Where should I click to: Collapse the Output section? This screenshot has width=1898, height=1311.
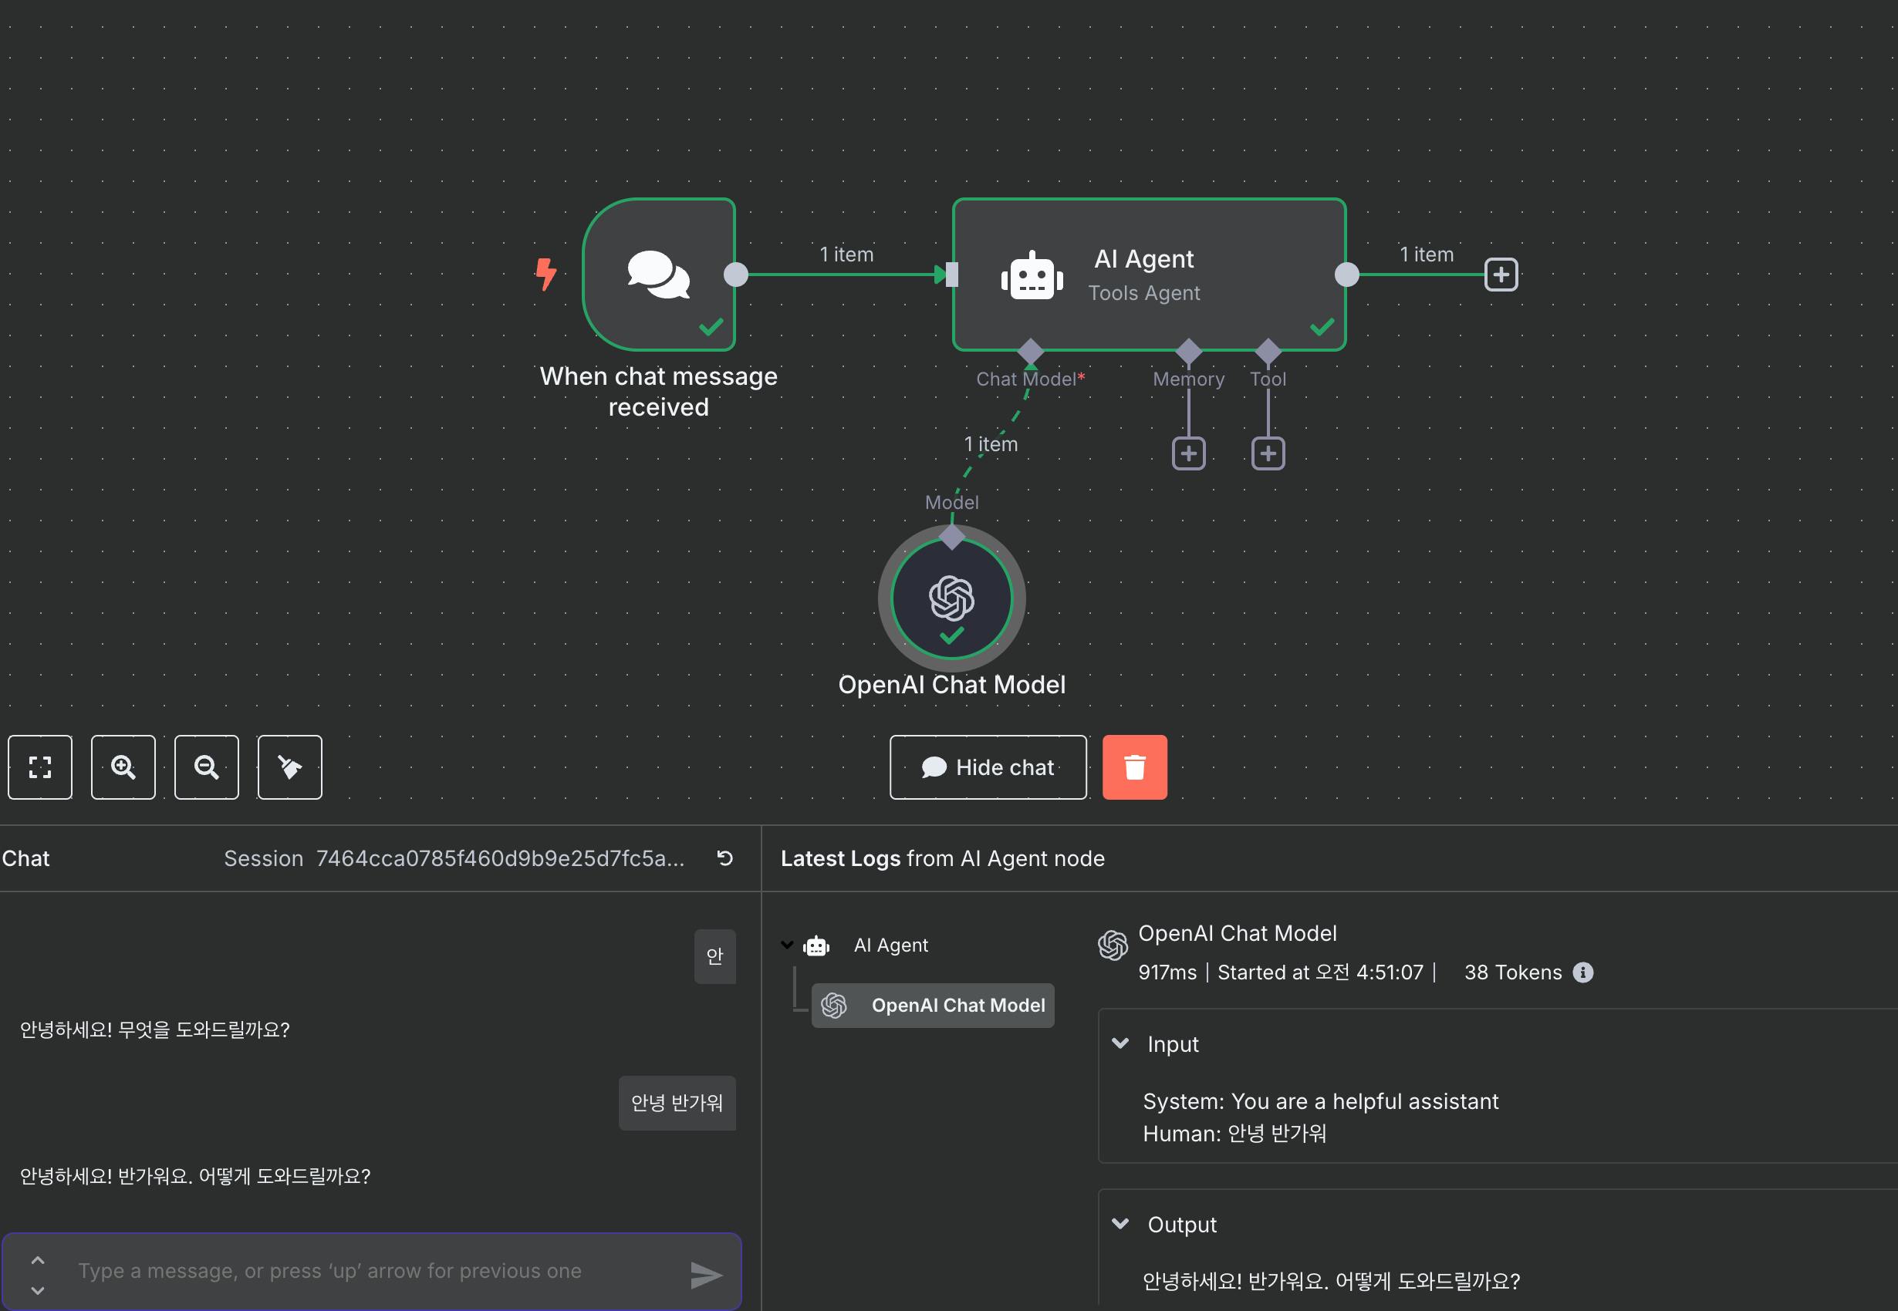[x=1120, y=1224]
